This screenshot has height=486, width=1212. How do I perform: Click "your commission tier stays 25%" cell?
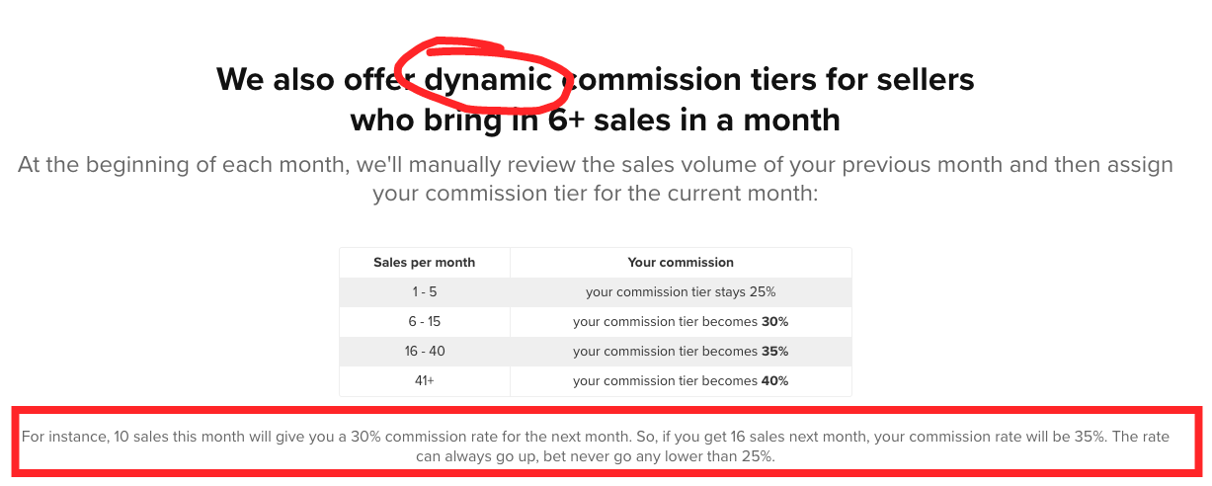coord(681,292)
